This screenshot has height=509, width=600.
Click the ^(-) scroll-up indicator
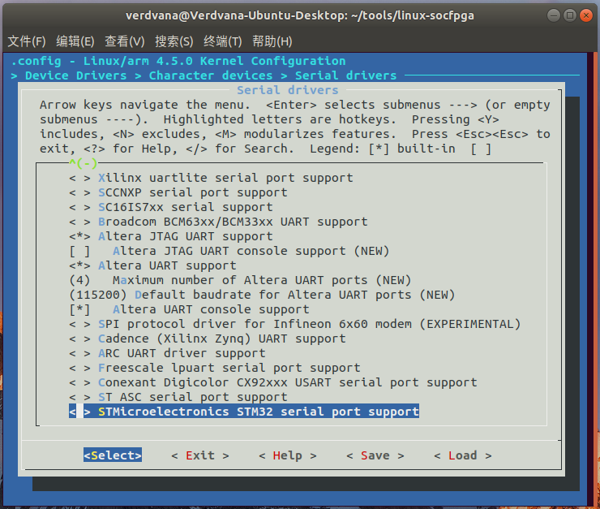click(x=83, y=163)
